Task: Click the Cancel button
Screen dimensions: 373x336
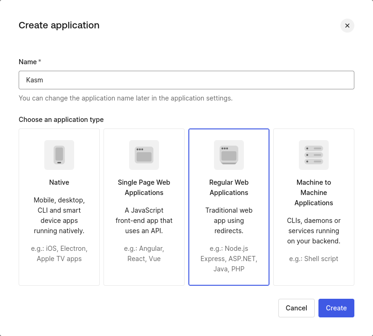Action: click(x=297, y=308)
